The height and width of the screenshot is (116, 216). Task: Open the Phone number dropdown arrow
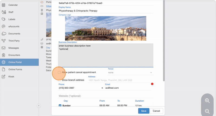102,88
